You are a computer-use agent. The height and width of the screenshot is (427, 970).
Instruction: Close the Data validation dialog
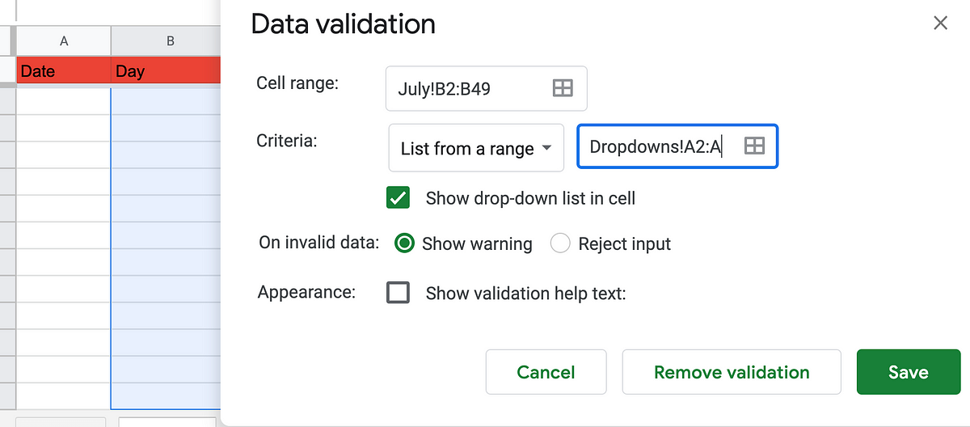940,23
